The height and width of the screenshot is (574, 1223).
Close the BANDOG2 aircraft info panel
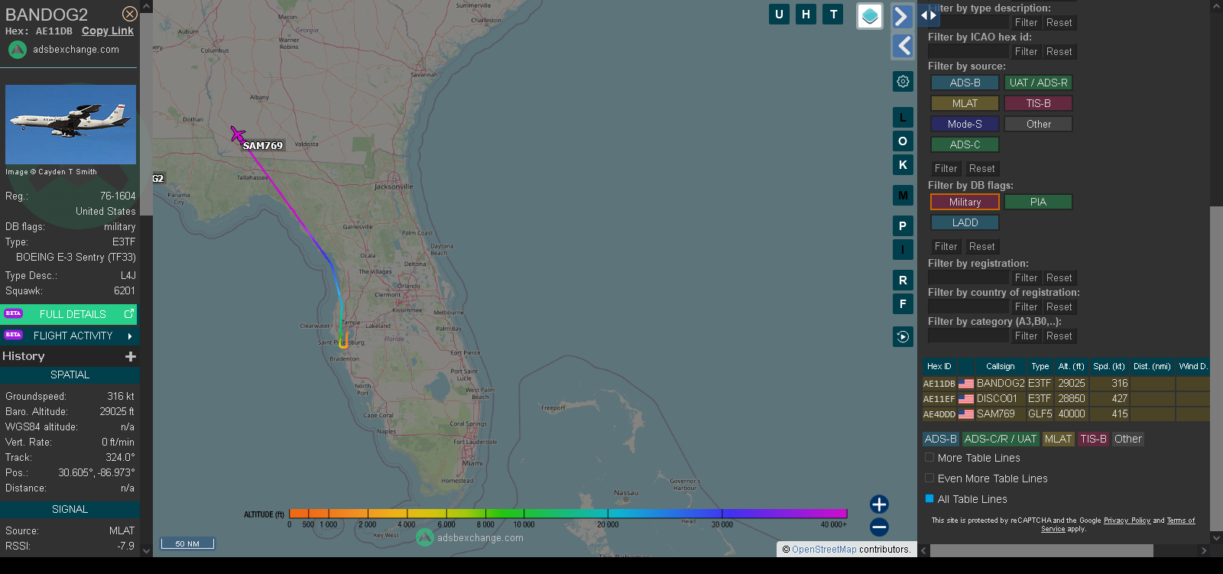pyautogui.click(x=130, y=14)
